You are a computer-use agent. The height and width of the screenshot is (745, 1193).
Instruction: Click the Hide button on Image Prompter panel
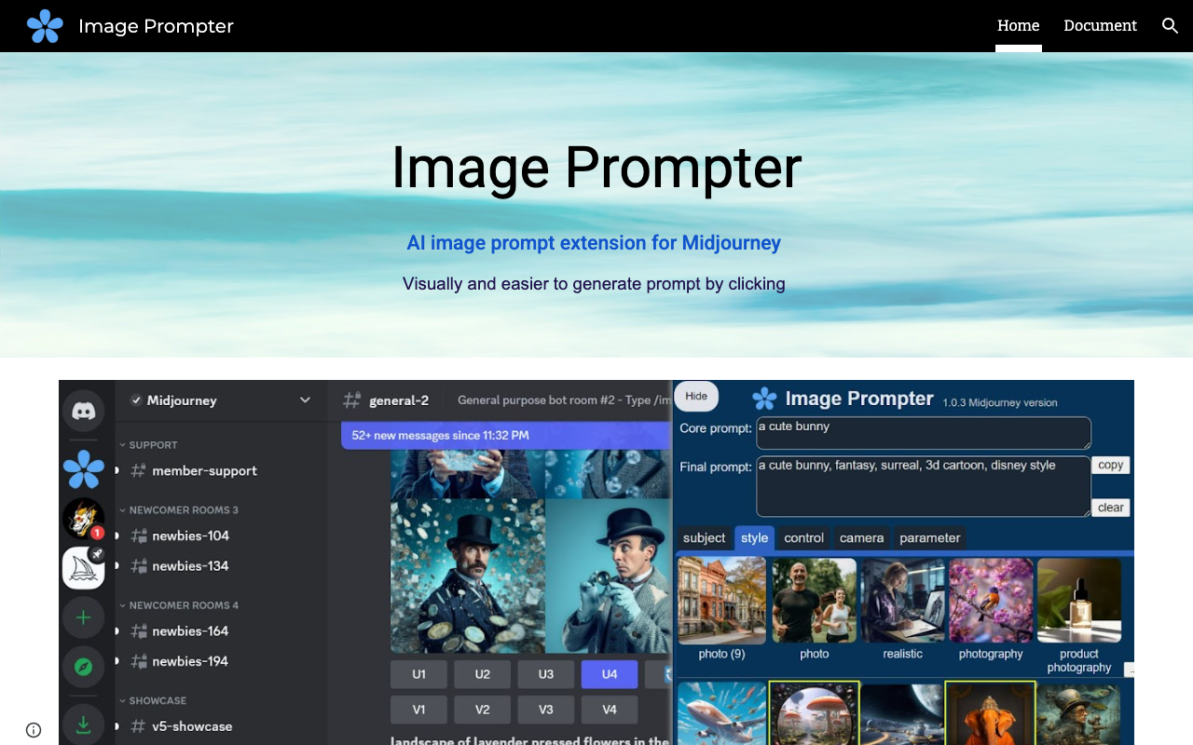coord(696,396)
